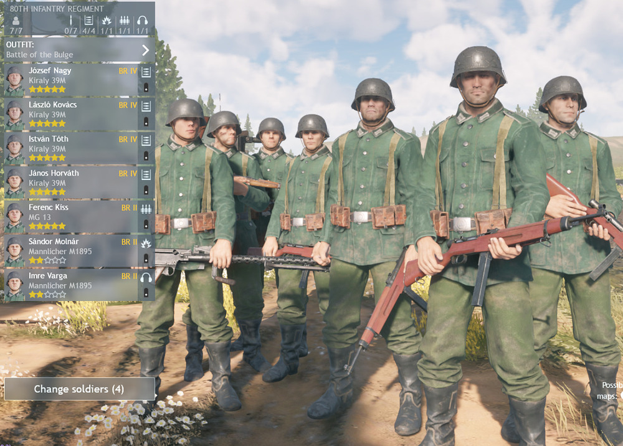The width and height of the screenshot is (623, 446).
Task: Click István Tóth's portrait thumbnail
Action: 15,149
